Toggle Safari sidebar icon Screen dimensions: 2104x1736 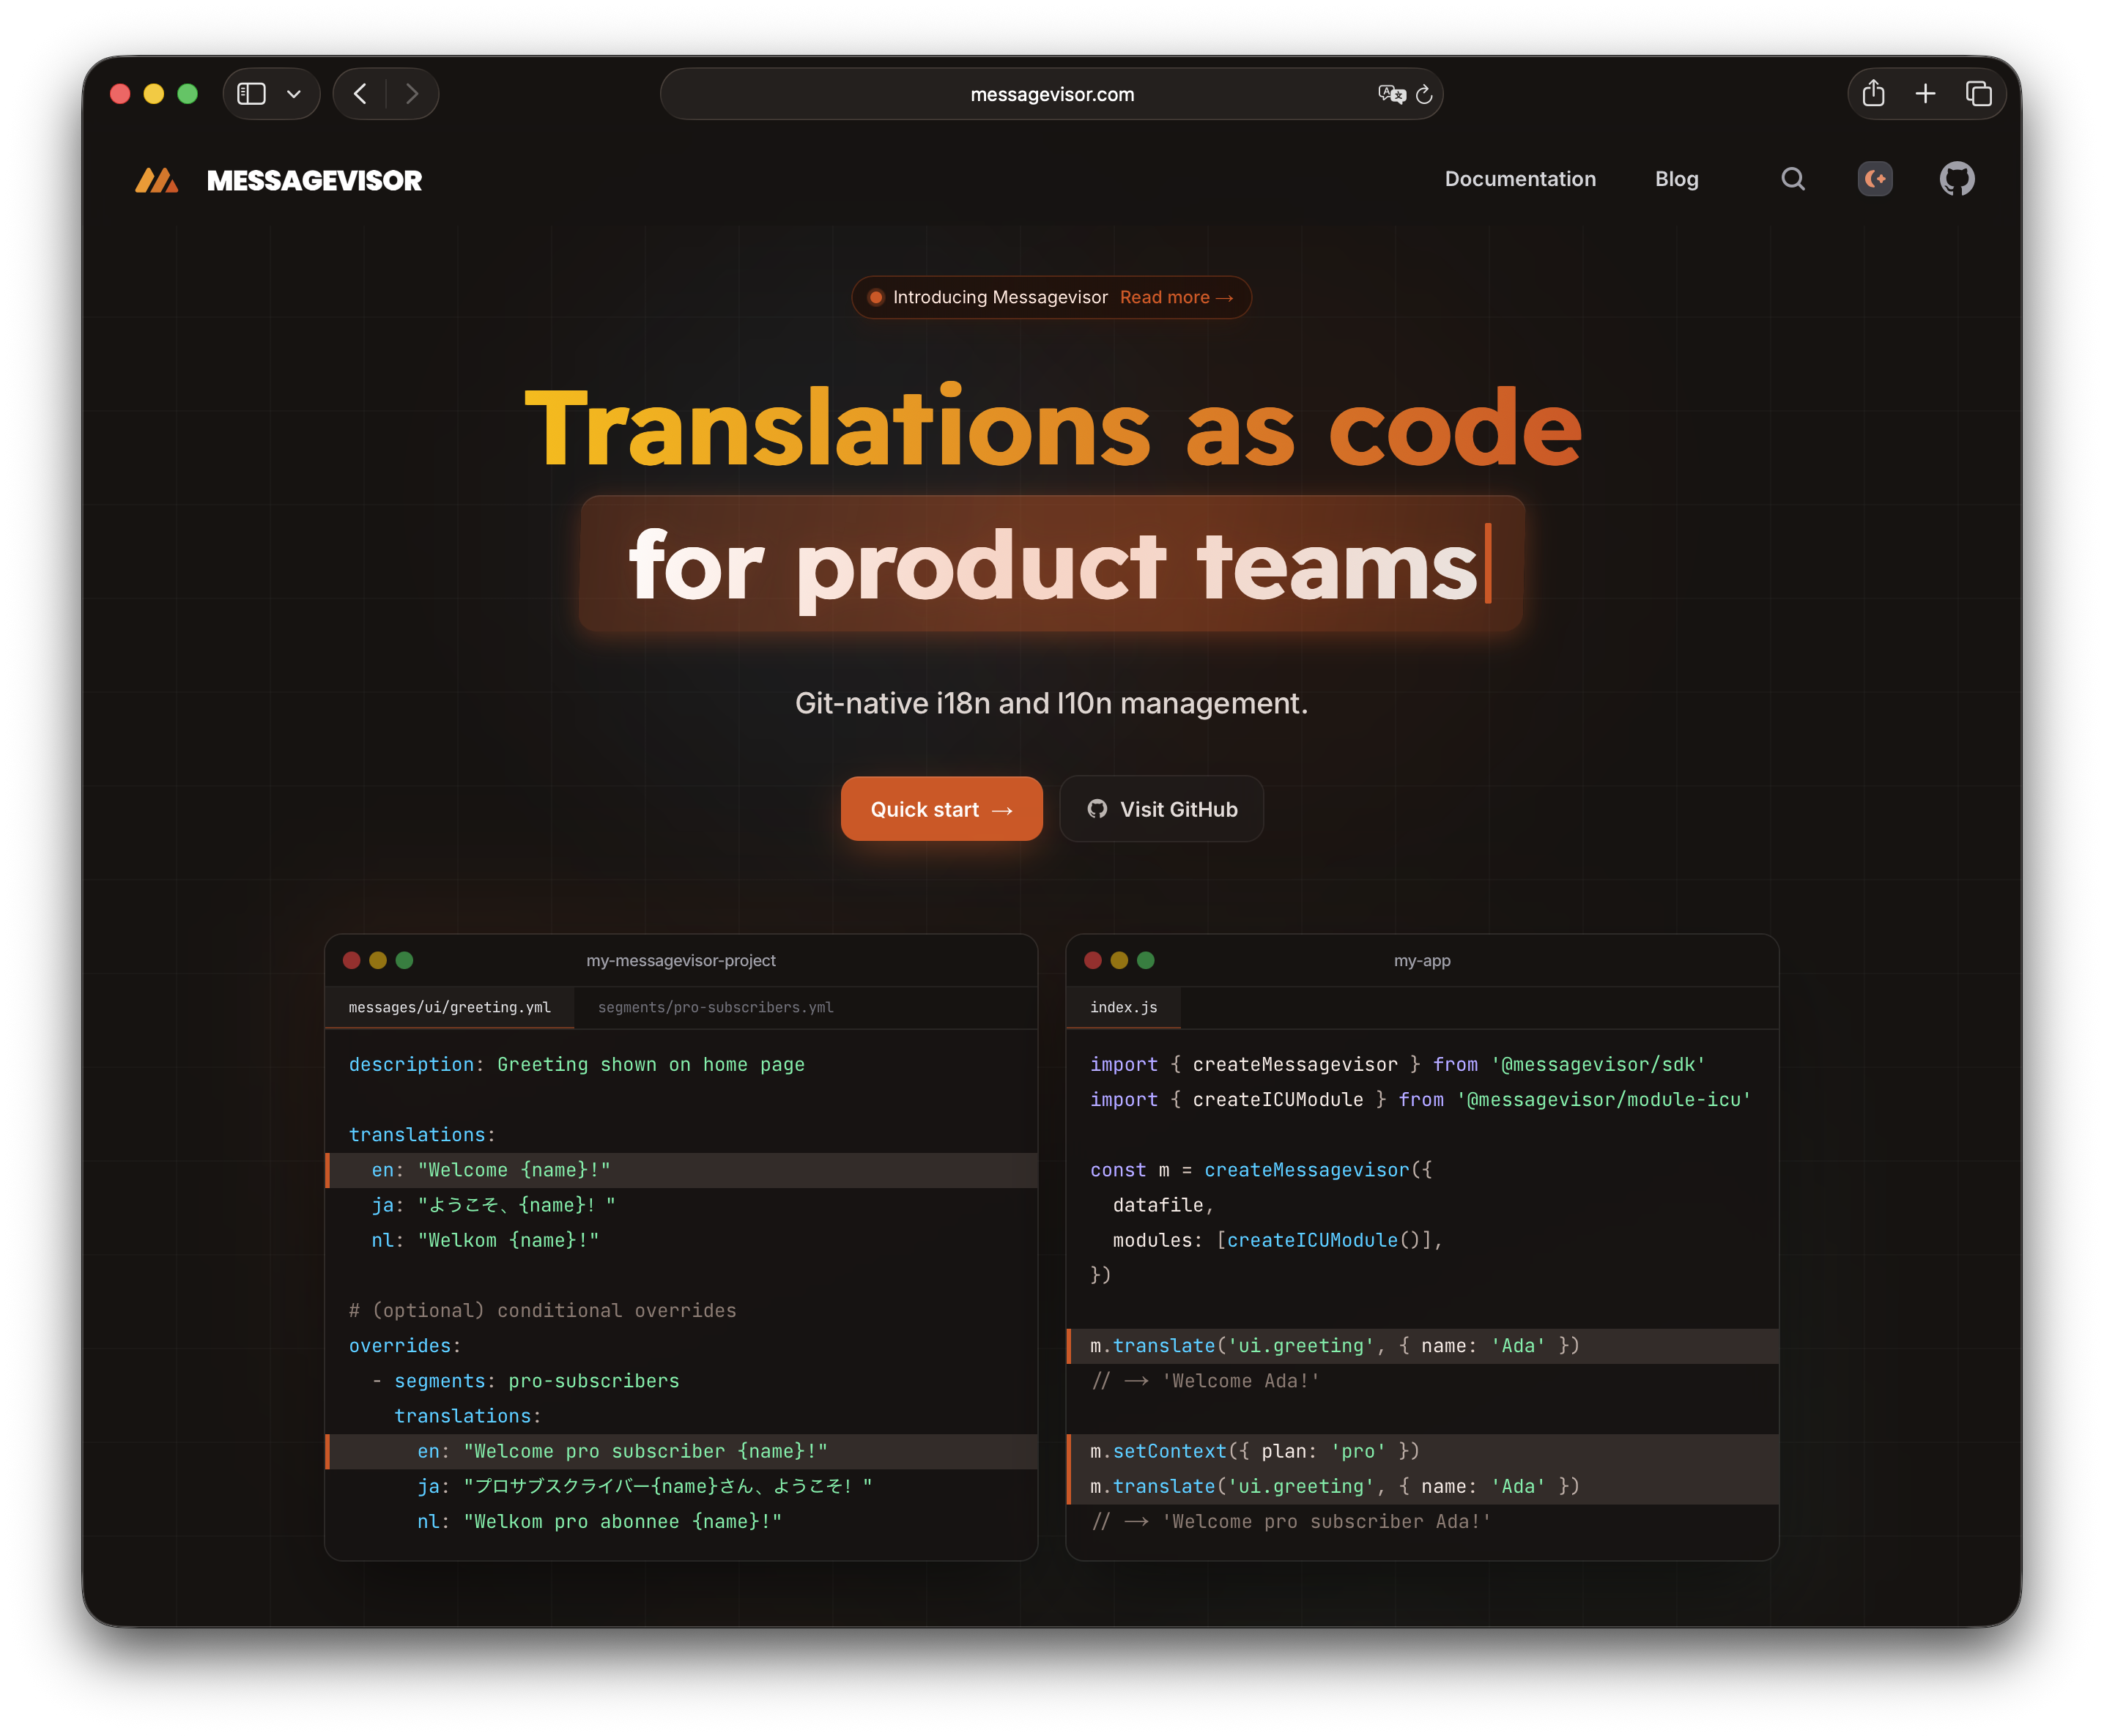click(x=251, y=94)
